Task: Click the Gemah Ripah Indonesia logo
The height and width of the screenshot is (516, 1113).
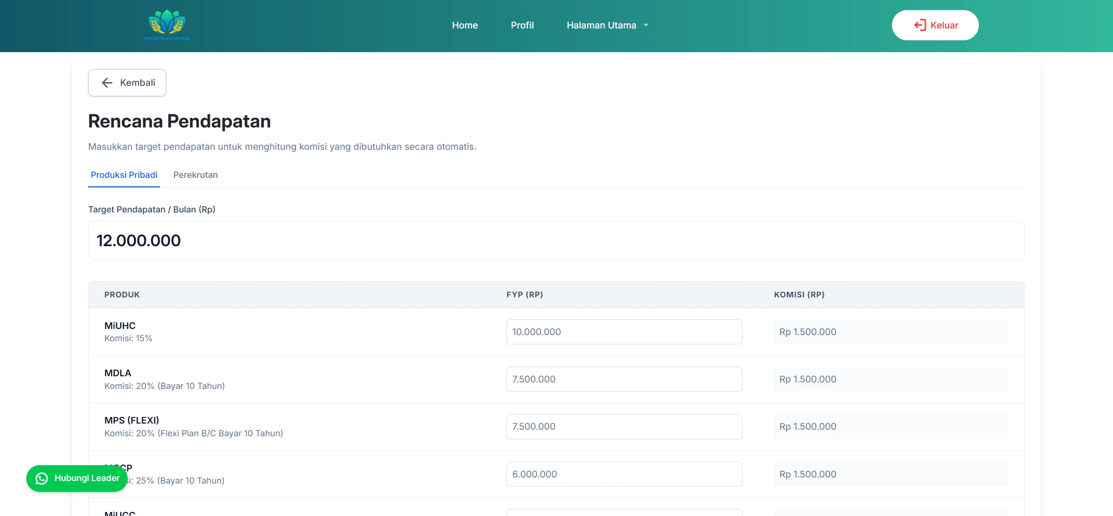Action: click(167, 25)
